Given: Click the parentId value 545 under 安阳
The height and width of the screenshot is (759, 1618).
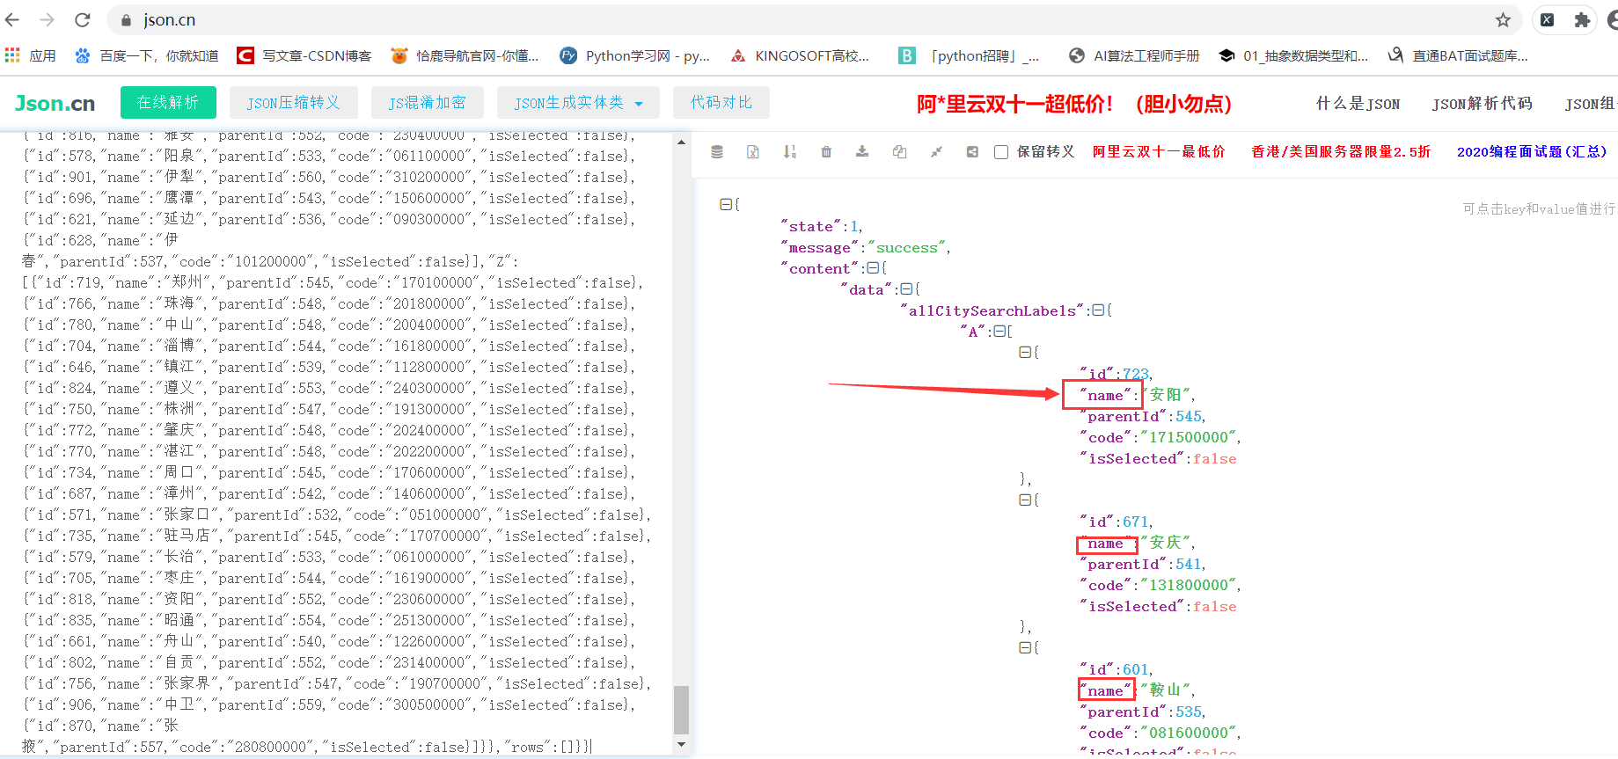Looking at the screenshot, I should click(x=1189, y=416).
